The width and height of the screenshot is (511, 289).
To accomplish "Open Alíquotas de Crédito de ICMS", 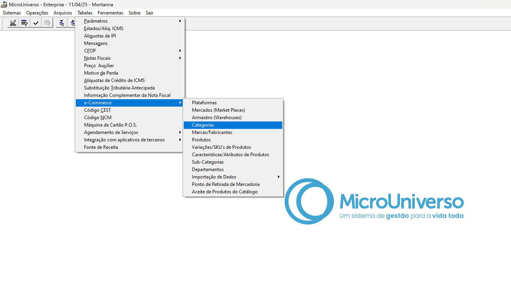I will pyautogui.click(x=129, y=80).
